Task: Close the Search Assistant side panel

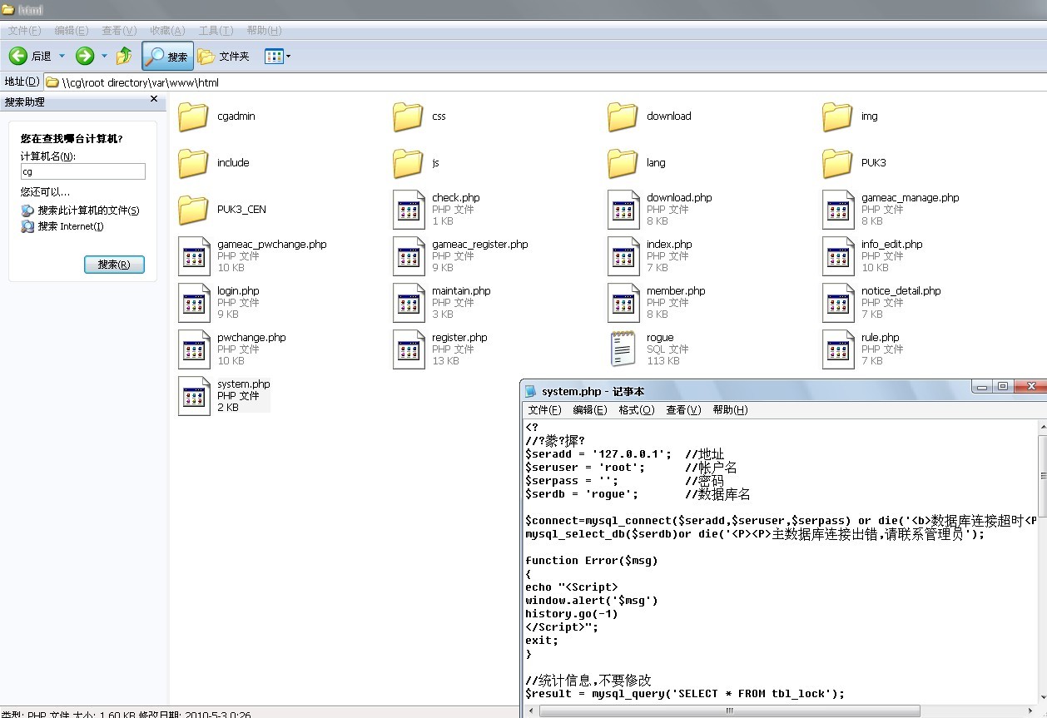Action: click(x=153, y=99)
